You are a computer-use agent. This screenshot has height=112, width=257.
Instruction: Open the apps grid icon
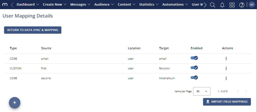pyautogui.click(x=232, y=5)
